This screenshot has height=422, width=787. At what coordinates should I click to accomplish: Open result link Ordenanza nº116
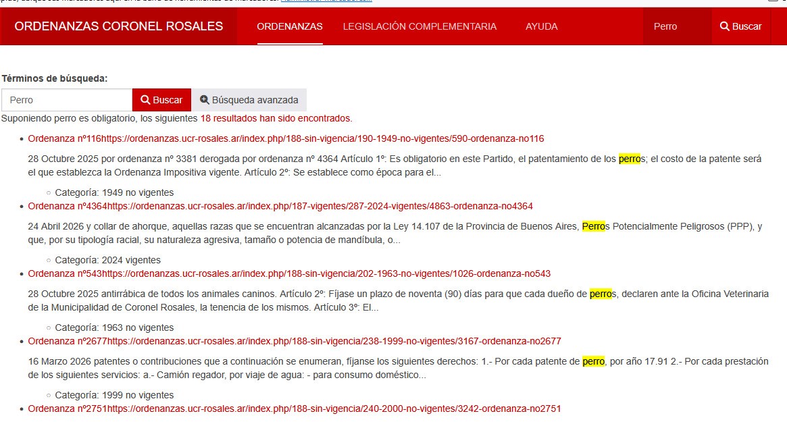pos(286,138)
